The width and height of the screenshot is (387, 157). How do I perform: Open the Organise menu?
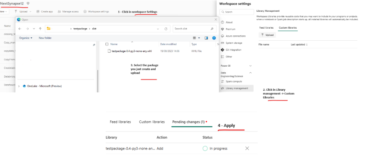click(x=26, y=38)
